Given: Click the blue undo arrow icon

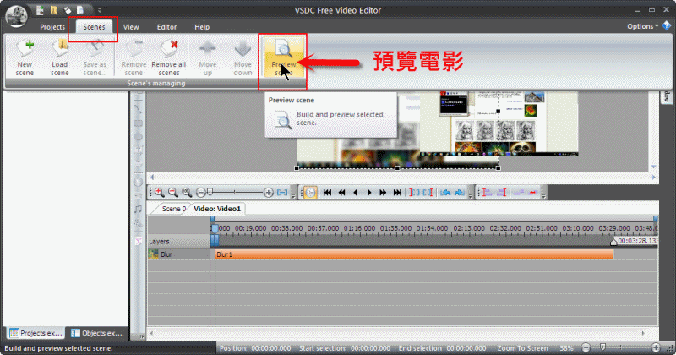Looking at the screenshot, I should point(445,193).
